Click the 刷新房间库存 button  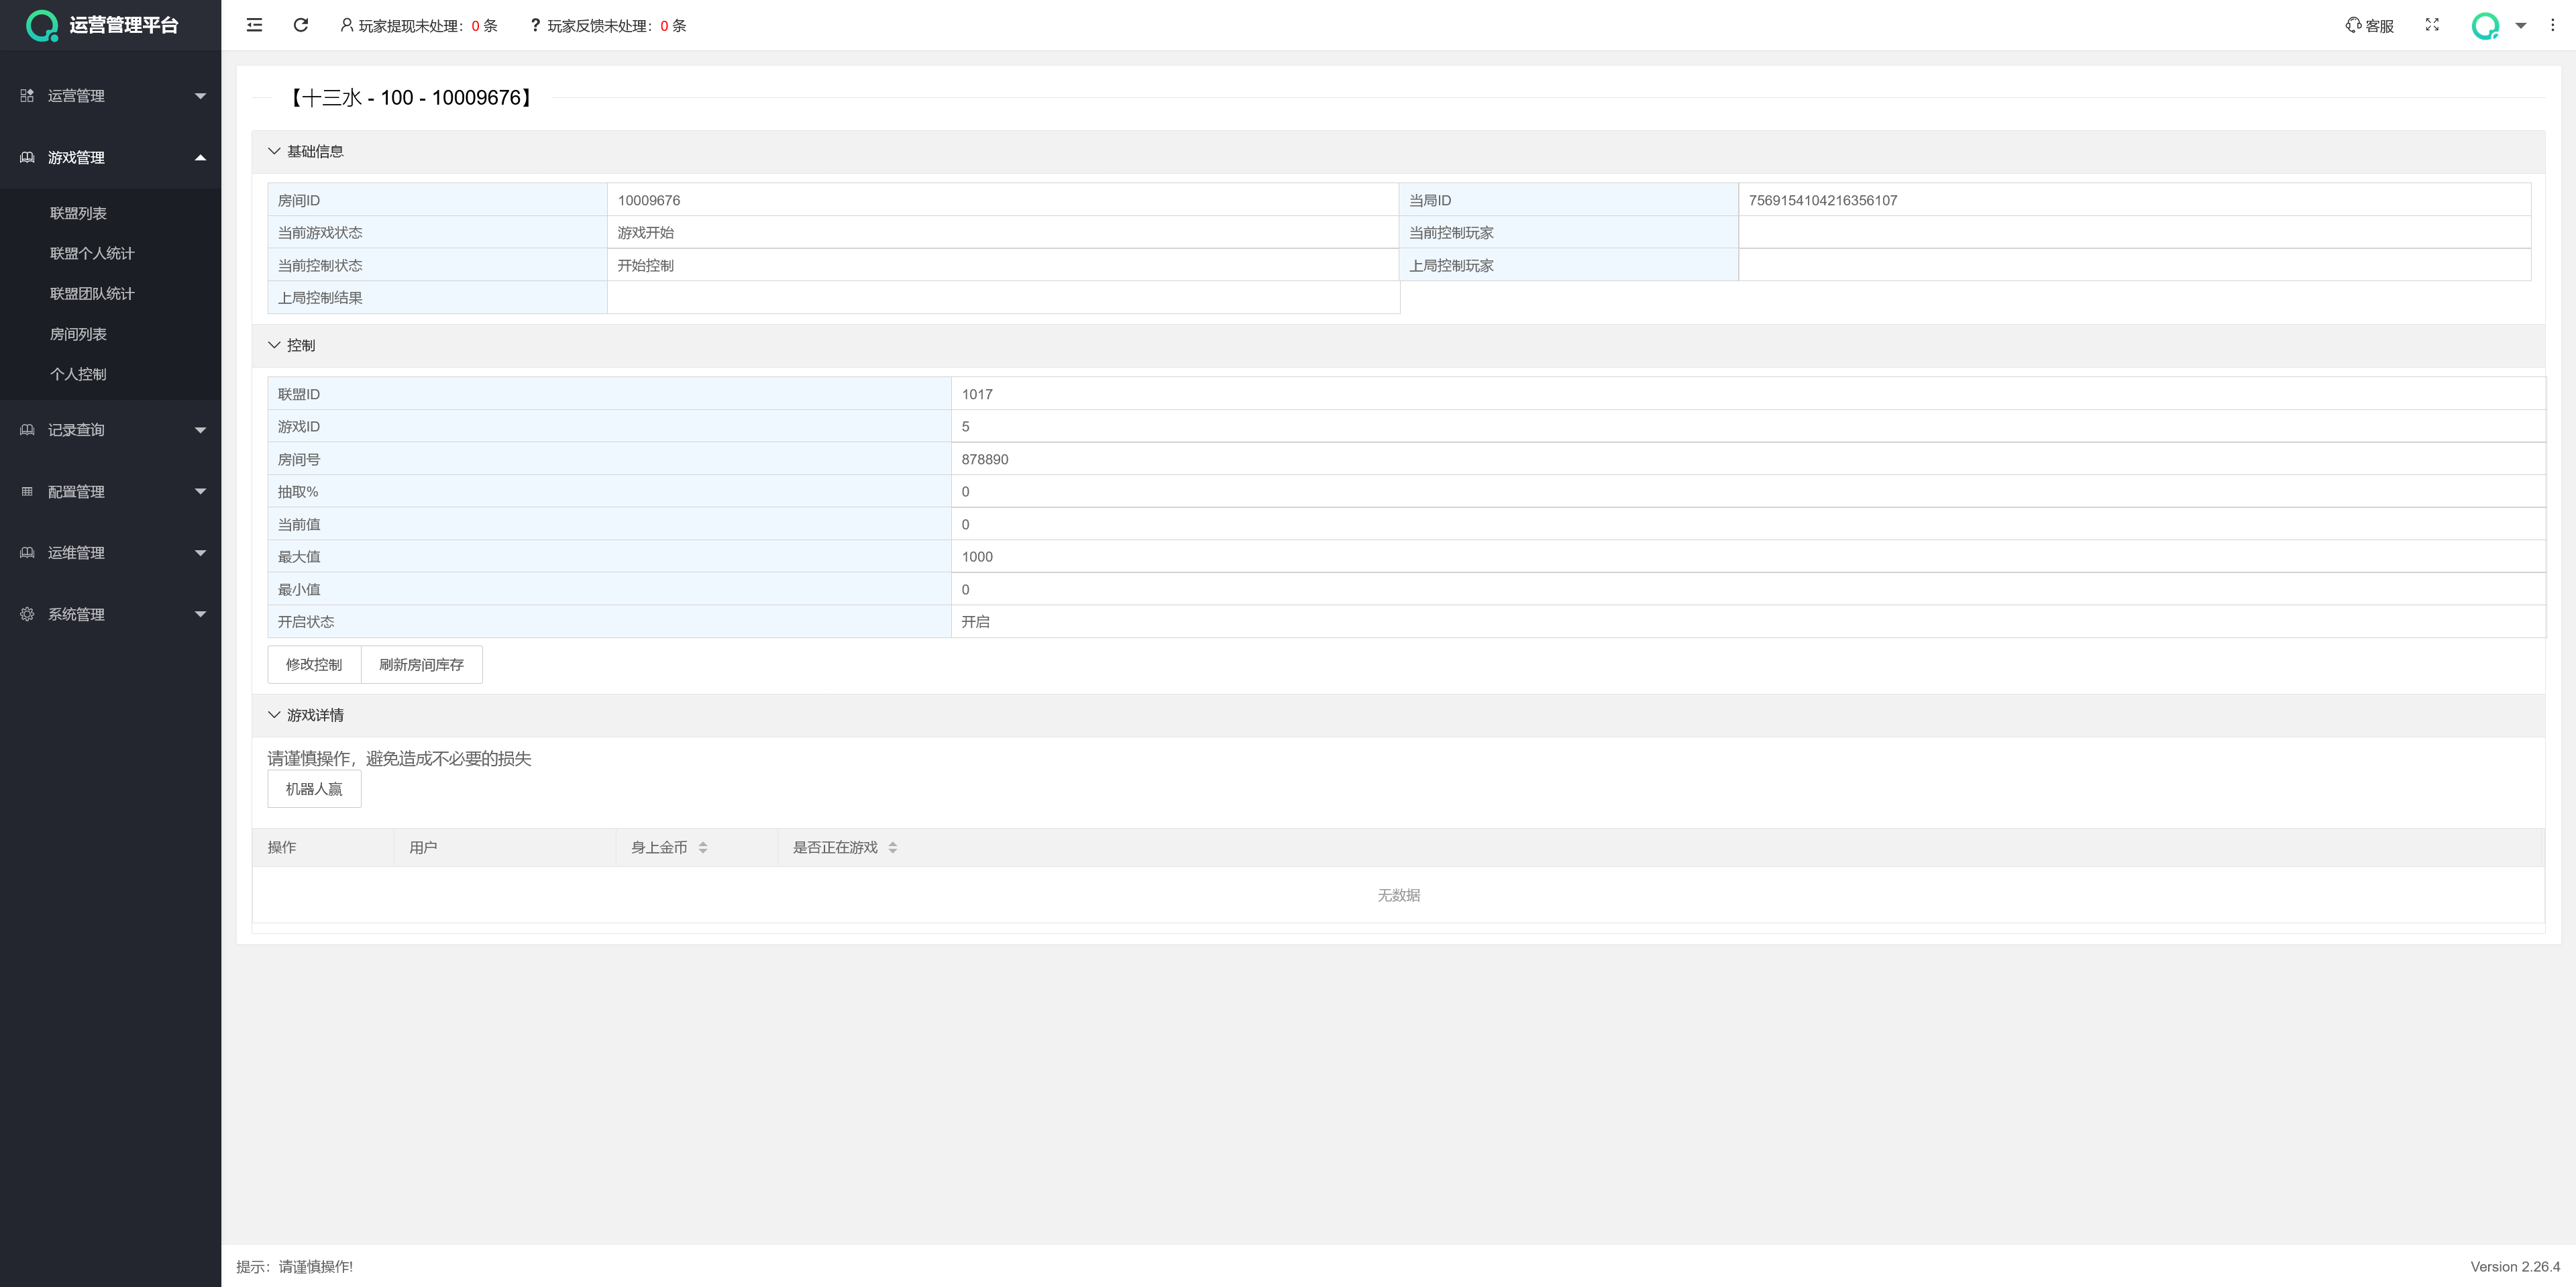click(421, 665)
